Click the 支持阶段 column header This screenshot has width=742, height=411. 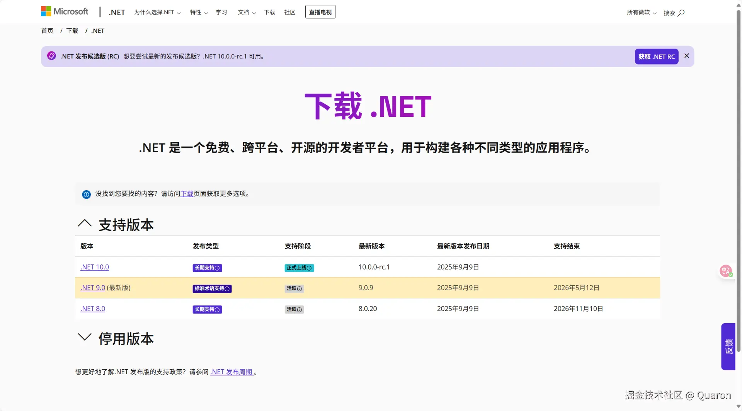pyautogui.click(x=298, y=246)
